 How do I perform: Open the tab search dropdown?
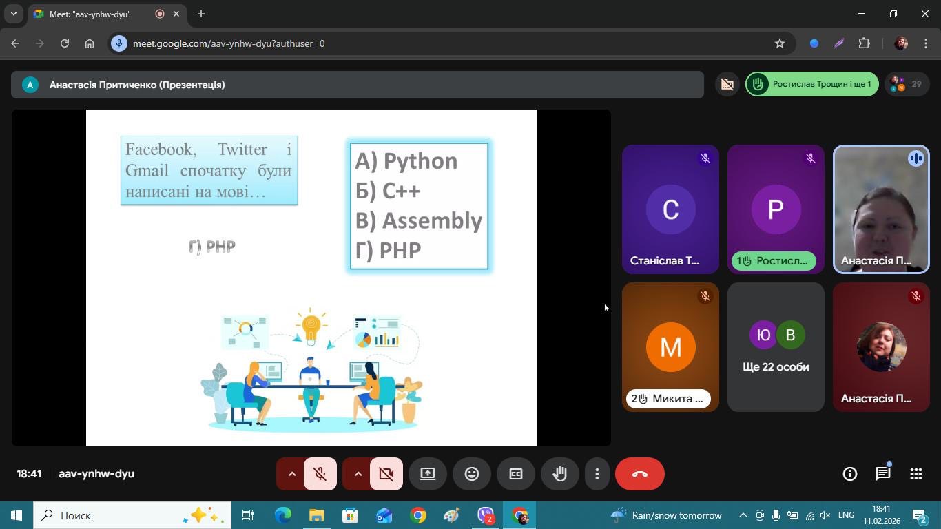pyautogui.click(x=13, y=14)
